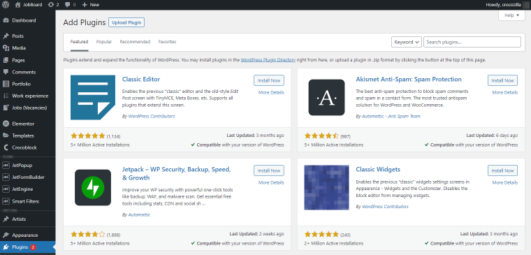Image resolution: width=531 pixels, height=255 pixels.
Task: Open the Keyword search type dropdown
Action: pos(407,42)
